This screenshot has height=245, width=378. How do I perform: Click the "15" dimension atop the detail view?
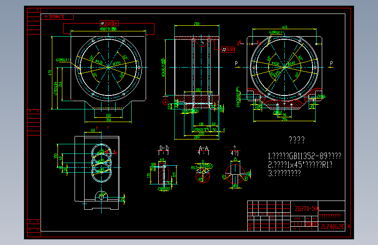235,159
